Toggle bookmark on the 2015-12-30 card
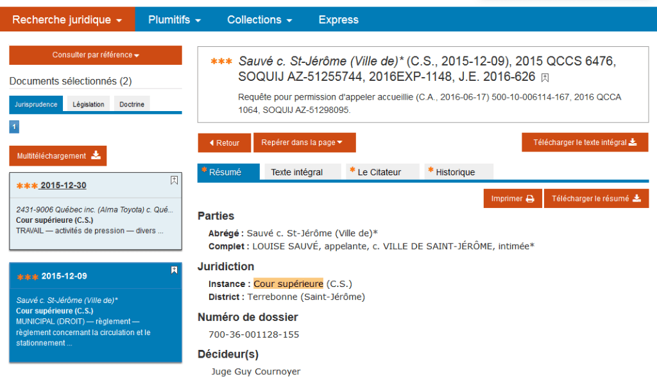 (174, 180)
